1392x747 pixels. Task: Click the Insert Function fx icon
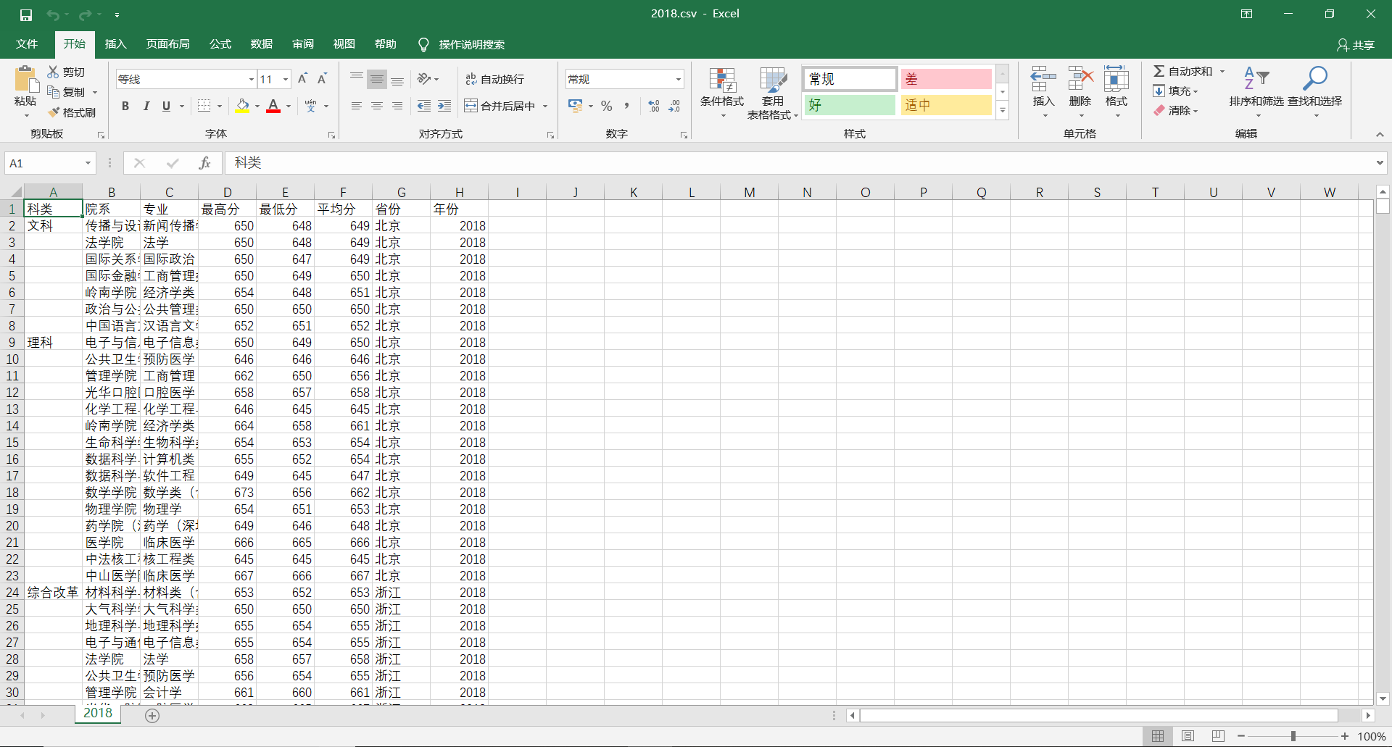pyautogui.click(x=204, y=163)
